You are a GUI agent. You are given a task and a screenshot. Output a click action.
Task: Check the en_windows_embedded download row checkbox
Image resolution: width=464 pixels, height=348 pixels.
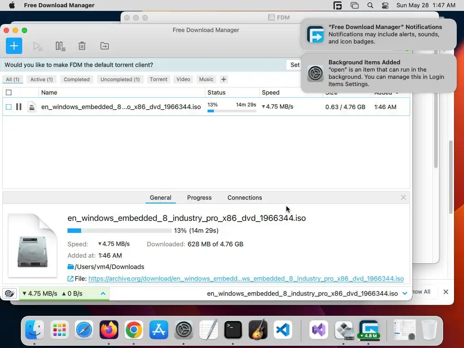pyautogui.click(x=9, y=107)
